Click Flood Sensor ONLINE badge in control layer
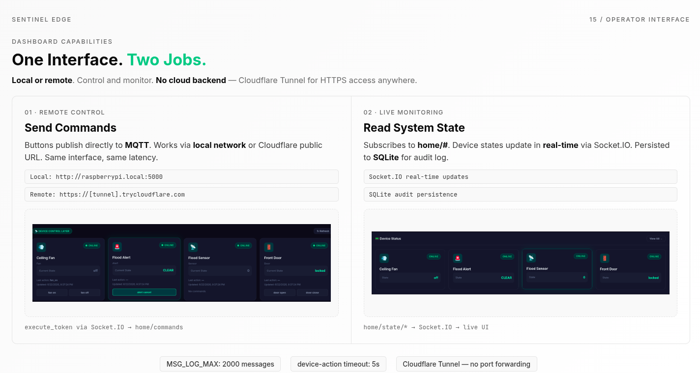The width and height of the screenshot is (700, 373). coord(243,246)
